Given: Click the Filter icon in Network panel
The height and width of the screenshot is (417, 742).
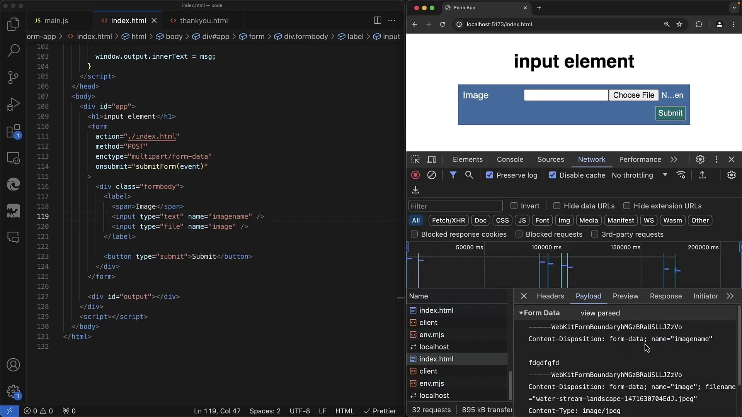Looking at the screenshot, I should [452, 175].
